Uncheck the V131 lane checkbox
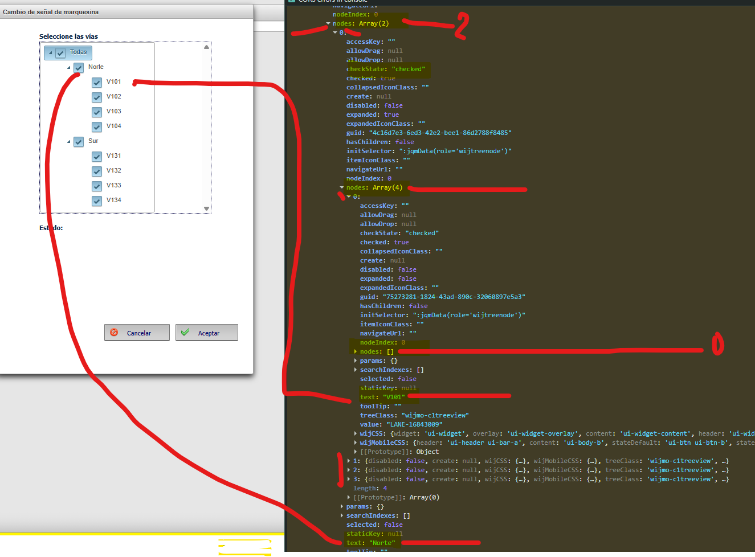This screenshot has width=755, height=557. click(97, 157)
